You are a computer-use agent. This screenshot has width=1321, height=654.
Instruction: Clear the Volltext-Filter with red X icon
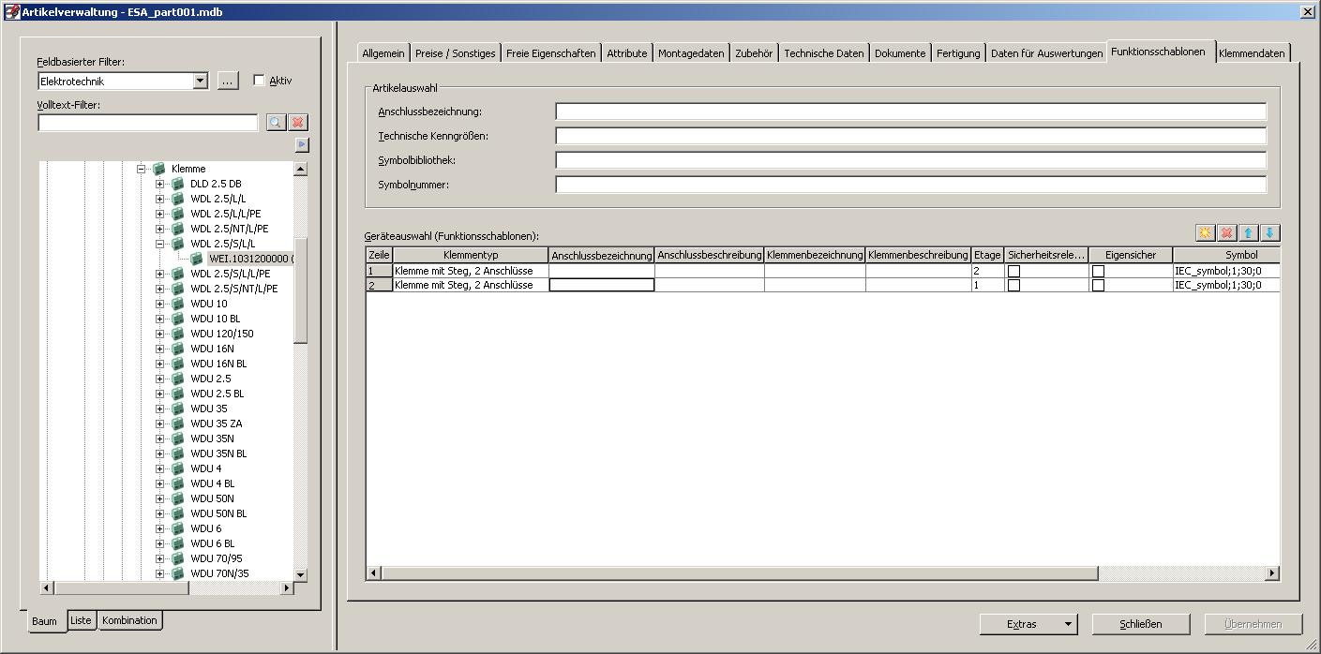(x=298, y=123)
